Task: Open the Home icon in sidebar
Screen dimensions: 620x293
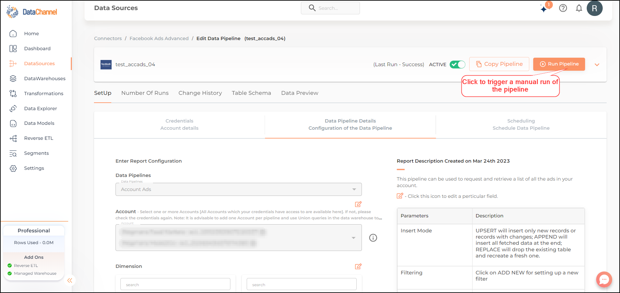Action: coord(13,34)
